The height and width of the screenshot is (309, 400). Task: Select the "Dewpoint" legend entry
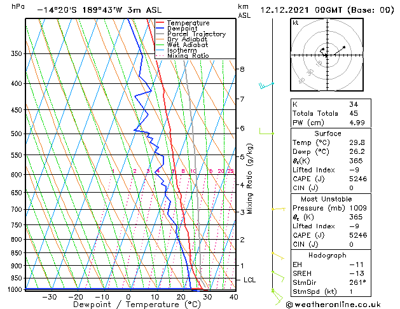[x=177, y=29]
